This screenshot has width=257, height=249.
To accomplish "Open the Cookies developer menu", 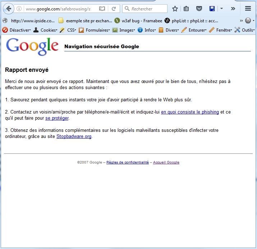I will 45,30.
